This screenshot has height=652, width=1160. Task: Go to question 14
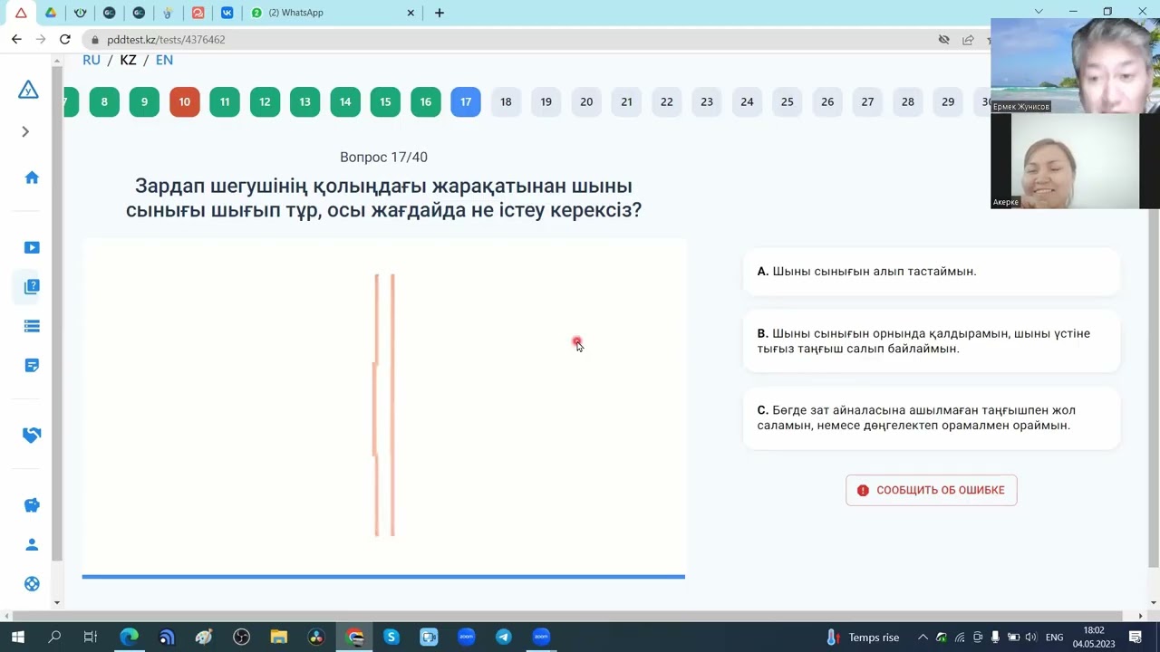345,101
